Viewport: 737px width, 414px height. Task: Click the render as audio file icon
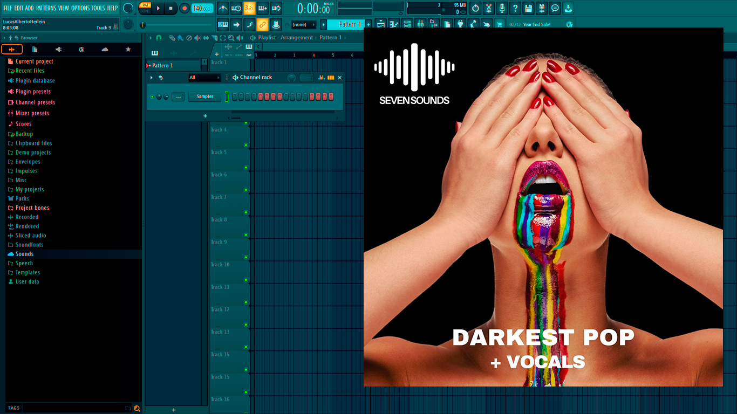[542, 8]
